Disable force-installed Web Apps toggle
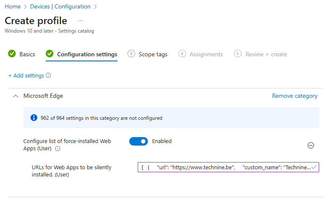Screen dimensions: 328x201 click(139, 141)
